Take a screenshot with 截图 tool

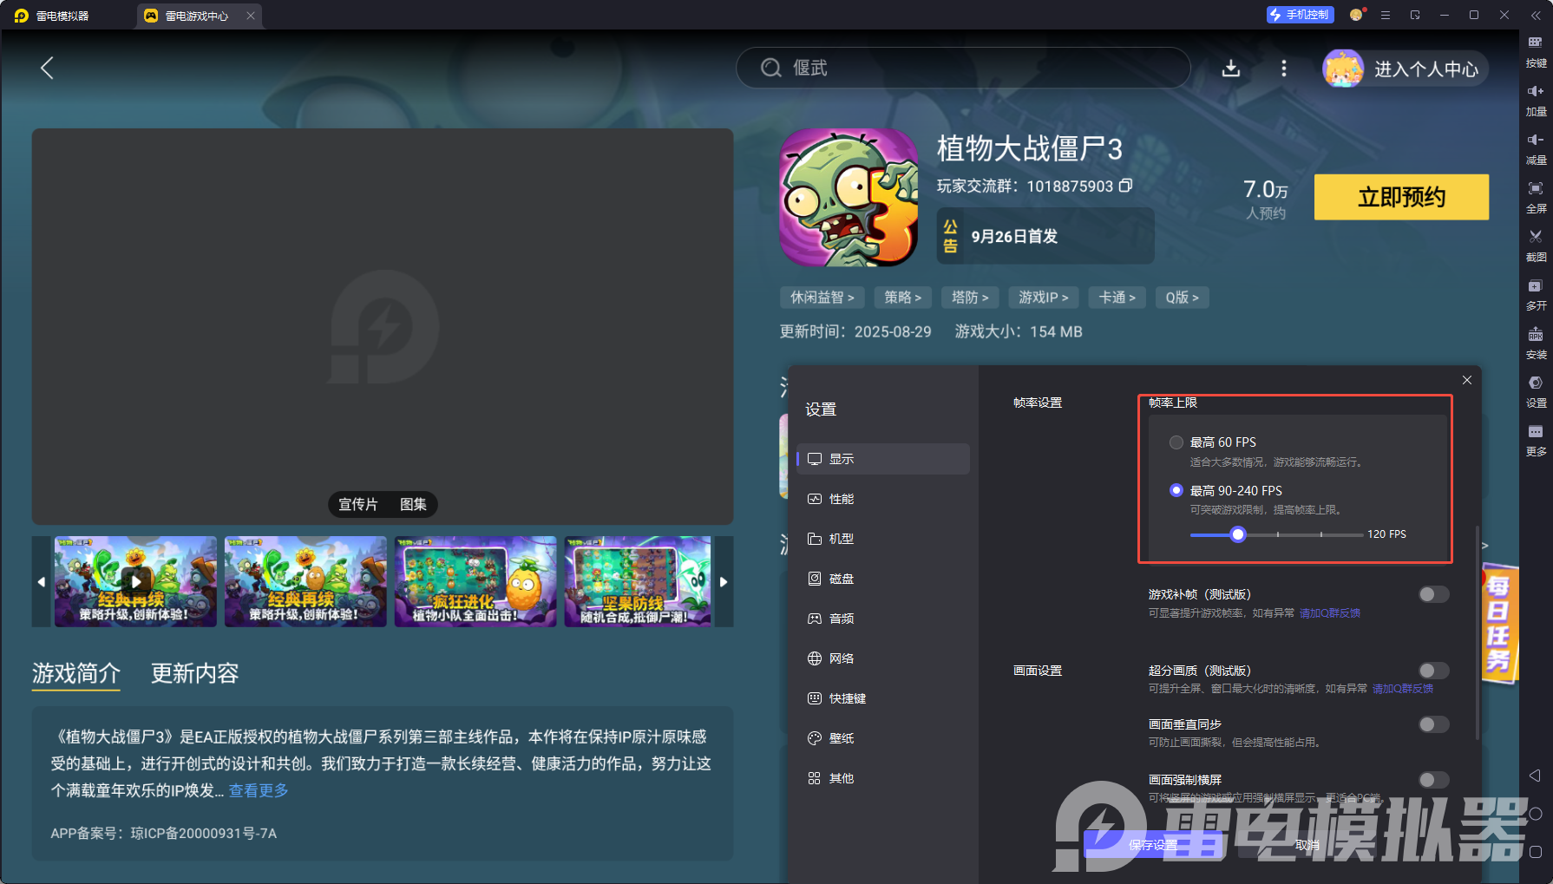click(x=1536, y=246)
